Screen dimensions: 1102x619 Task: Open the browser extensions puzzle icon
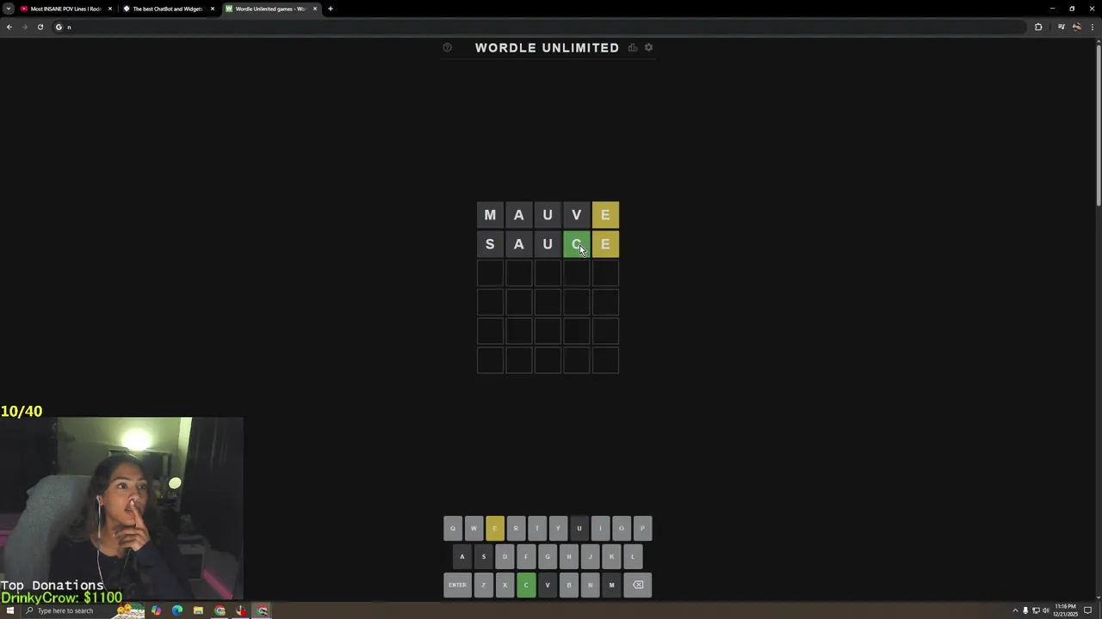tap(1038, 27)
